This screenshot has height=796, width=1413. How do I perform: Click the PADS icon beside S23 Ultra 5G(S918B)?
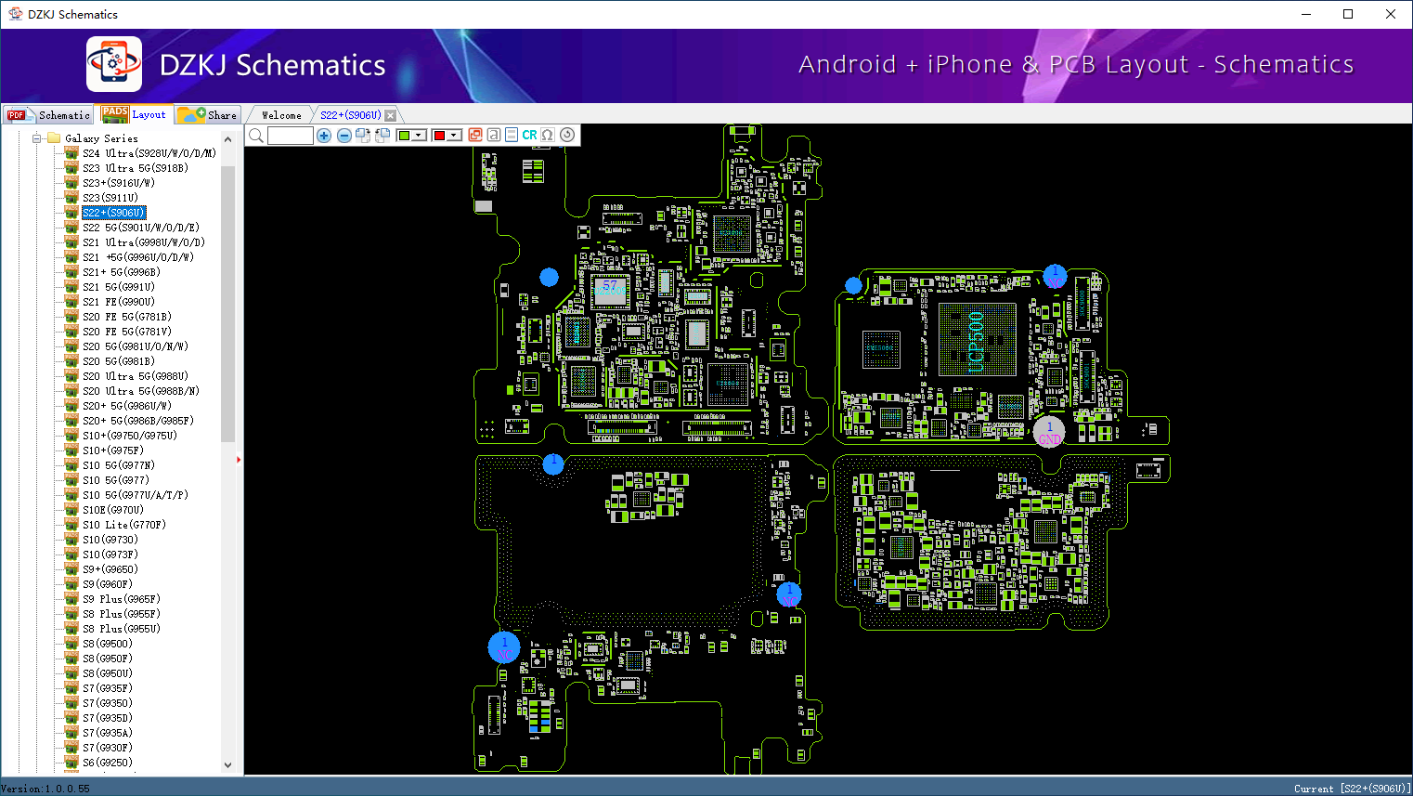click(71, 168)
